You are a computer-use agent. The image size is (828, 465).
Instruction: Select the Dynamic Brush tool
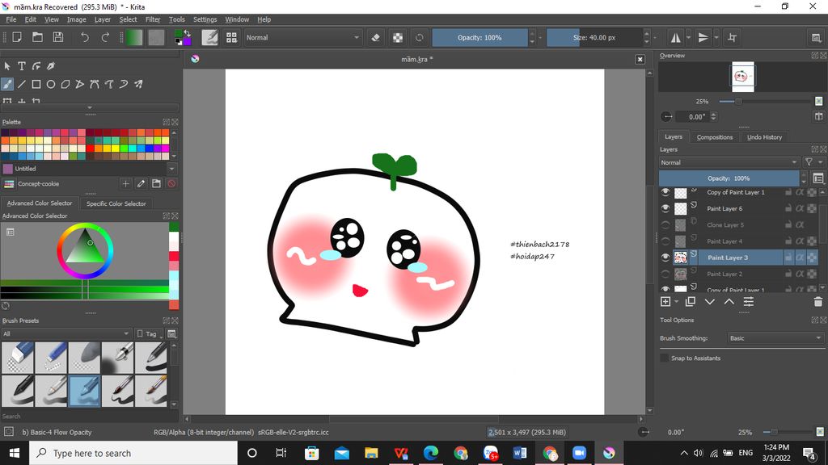[x=124, y=84]
